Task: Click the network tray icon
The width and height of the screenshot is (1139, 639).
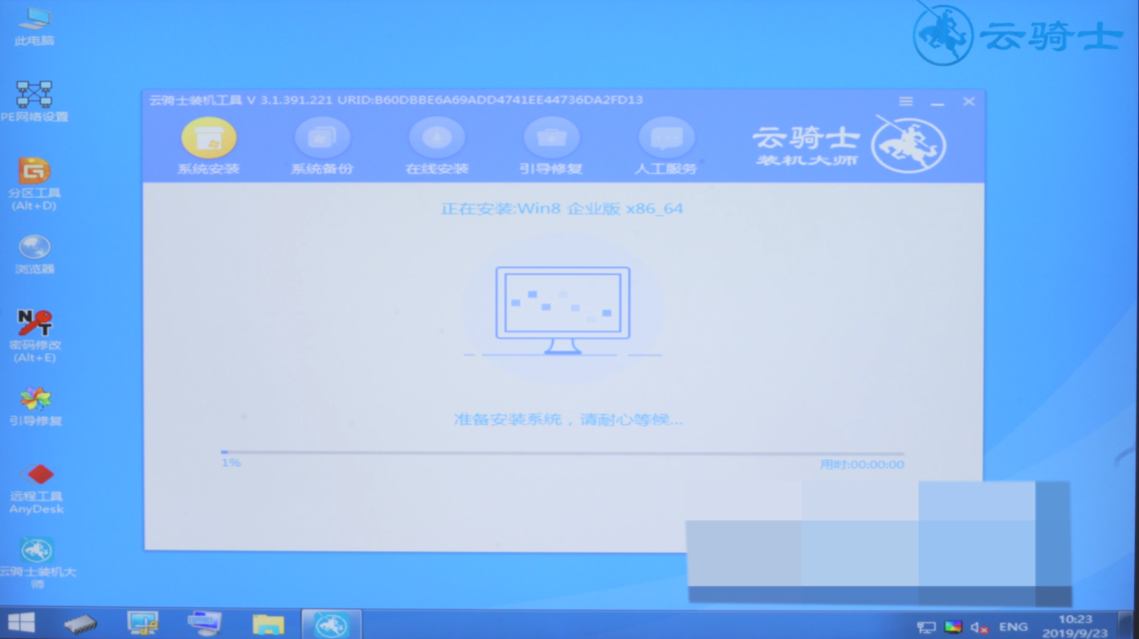Action: coord(926,627)
